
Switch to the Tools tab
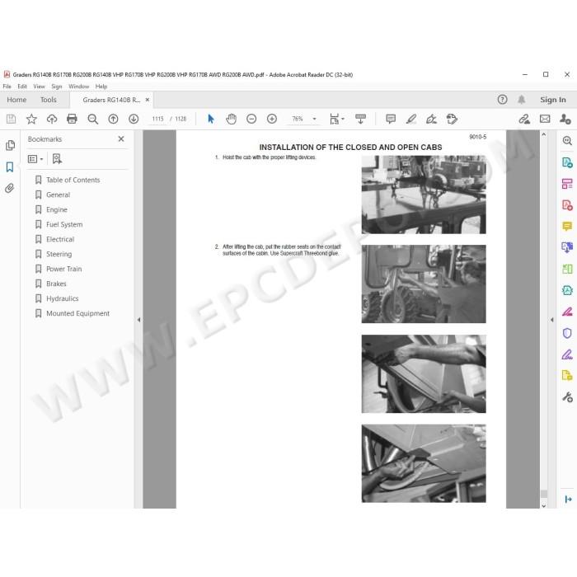click(48, 100)
